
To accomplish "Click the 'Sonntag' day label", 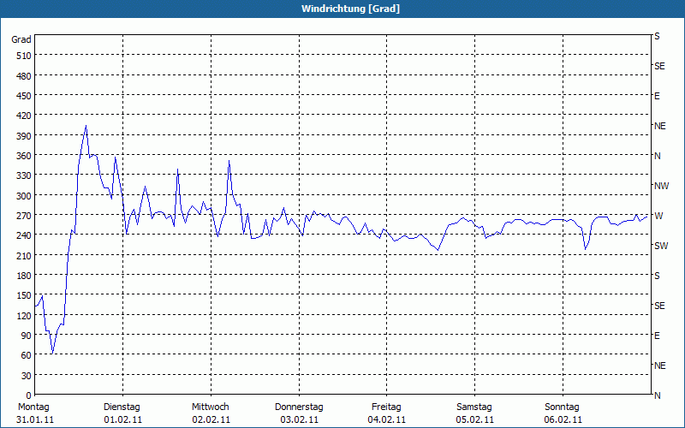I will 562,407.
